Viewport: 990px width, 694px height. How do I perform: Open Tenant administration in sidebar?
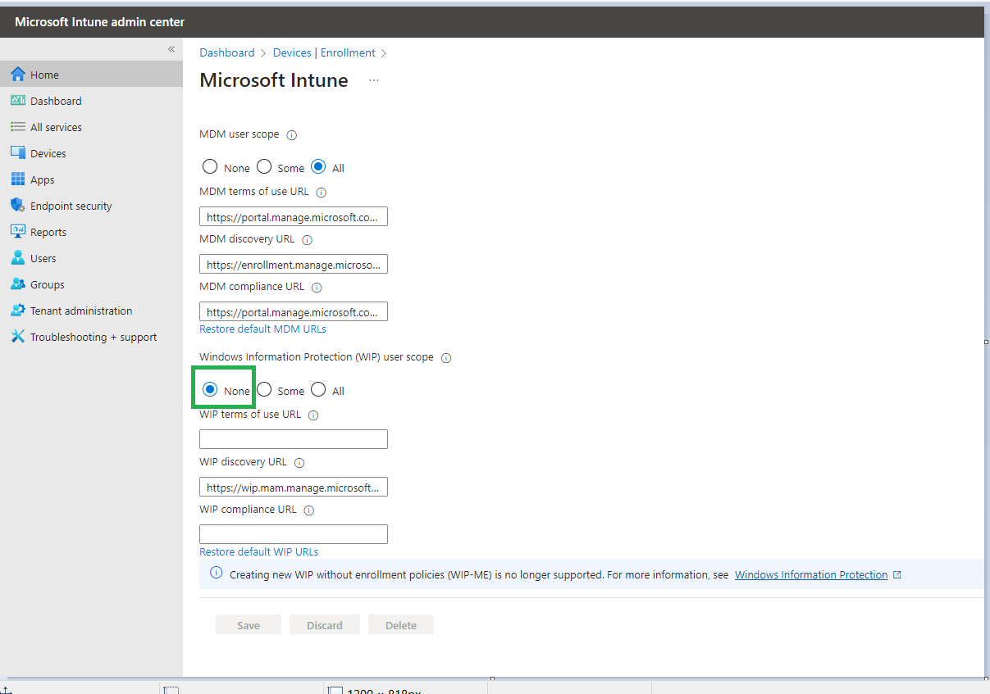tap(91, 311)
